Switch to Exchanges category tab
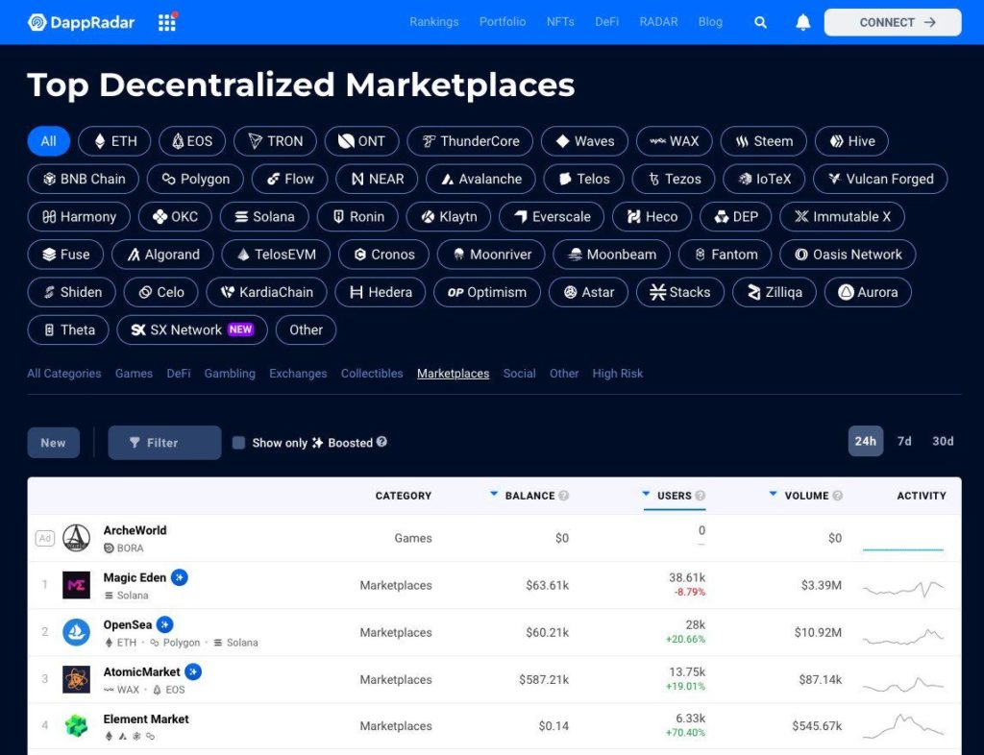Viewport: 984px width, 755px height. pos(298,373)
